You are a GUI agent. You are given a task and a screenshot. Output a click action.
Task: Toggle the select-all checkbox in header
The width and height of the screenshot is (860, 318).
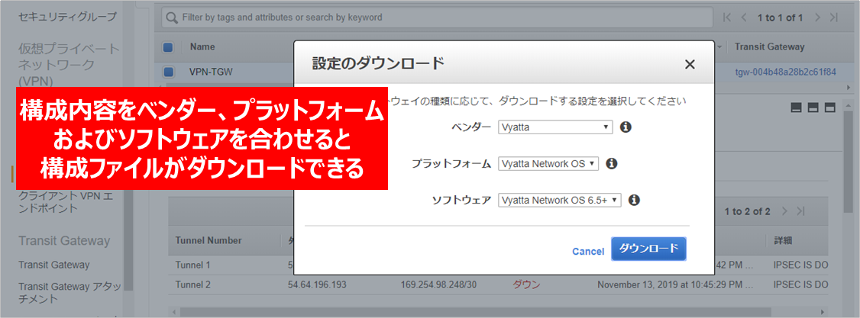coord(168,47)
